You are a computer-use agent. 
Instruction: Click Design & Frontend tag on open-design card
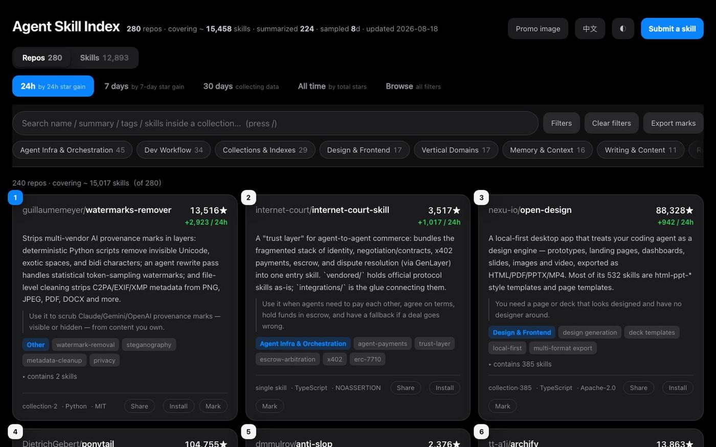522,333
